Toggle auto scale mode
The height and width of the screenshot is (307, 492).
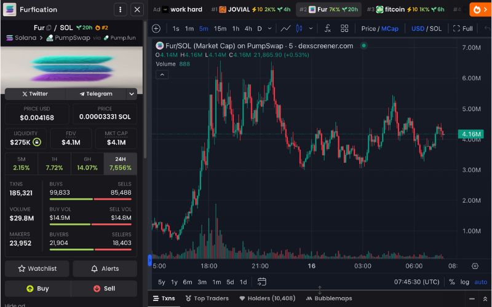click(481, 282)
